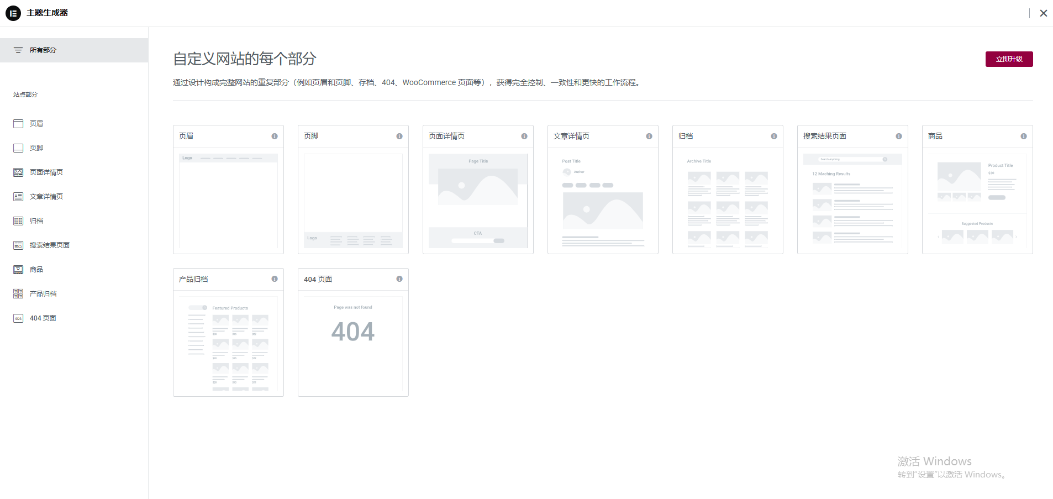Open the info tooltip on the 页眉 card
Viewport: 1053px width, 499px height.
click(x=274, y=136)
